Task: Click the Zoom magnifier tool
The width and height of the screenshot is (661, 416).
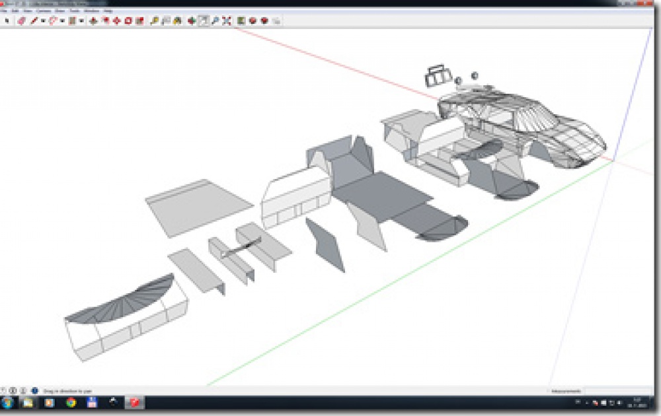Action: click(x=215, y=20)
